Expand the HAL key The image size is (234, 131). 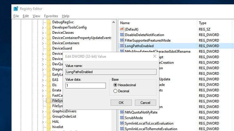[x=43, y=122]
